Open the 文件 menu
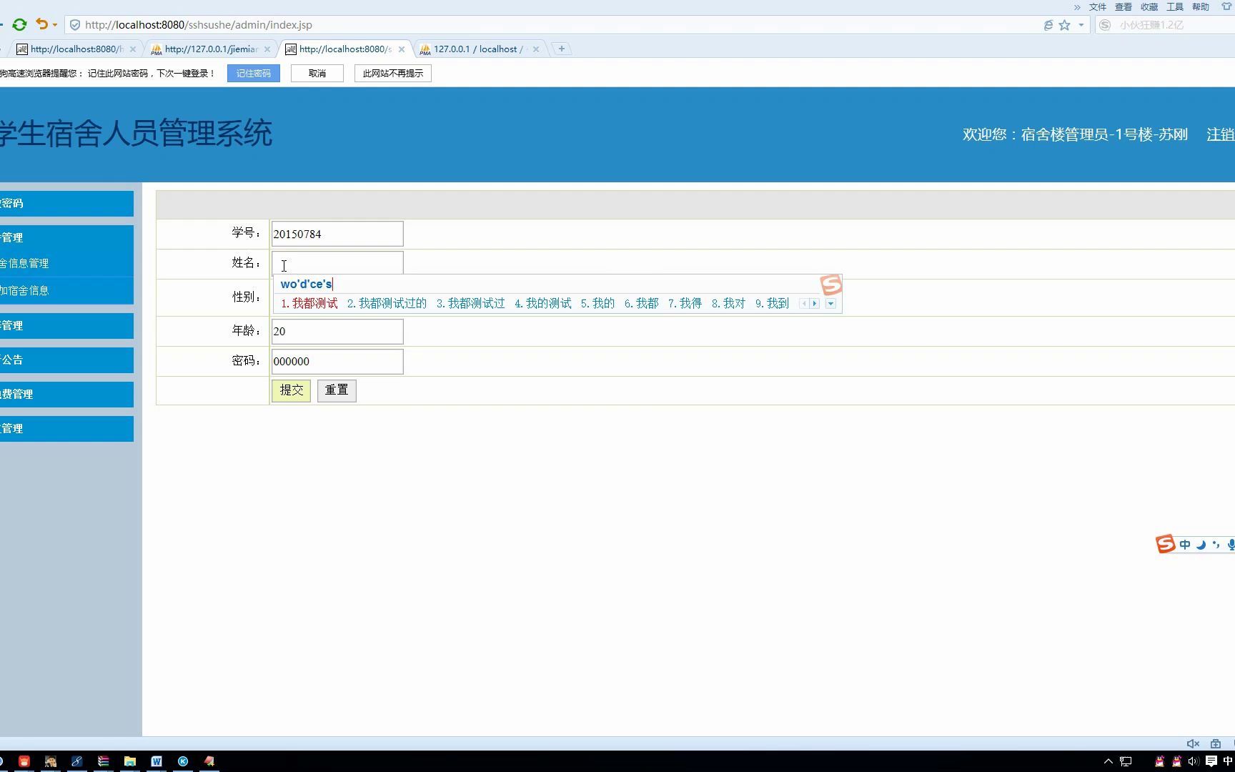The image size is (1235, 772). (x=1098, y=7)
